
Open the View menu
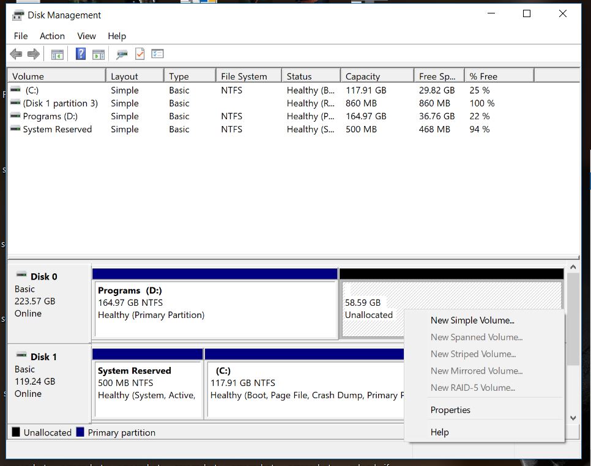[x=86, y=36]
